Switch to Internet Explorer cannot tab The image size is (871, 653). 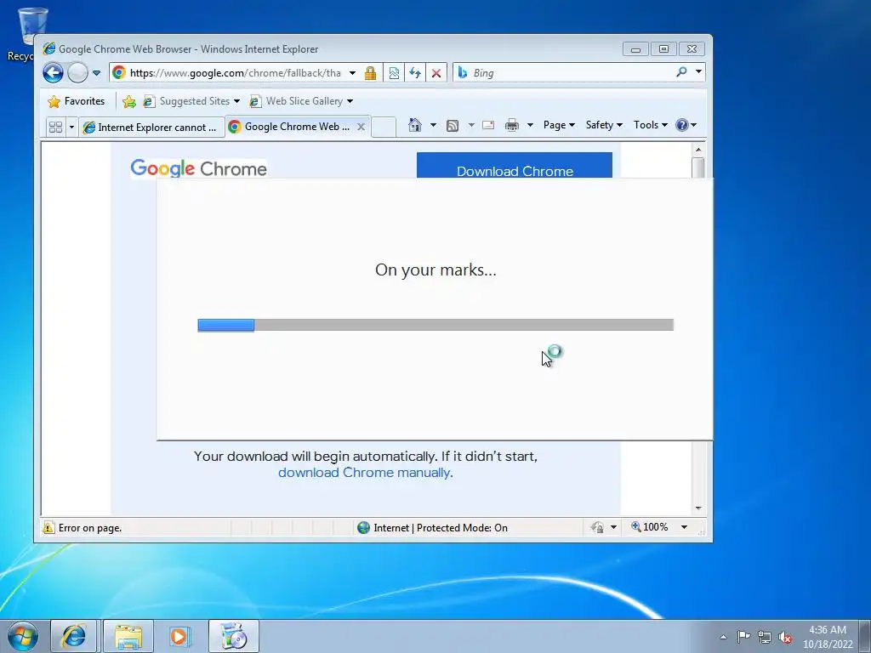(151, 128)
